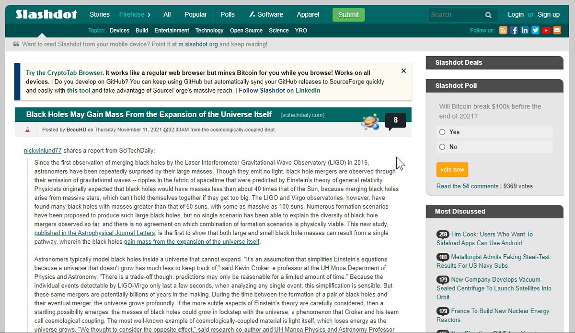Open Slashdot YouTube icon
The height and width of the screenshot is (333, 575).
click(546, 30)
